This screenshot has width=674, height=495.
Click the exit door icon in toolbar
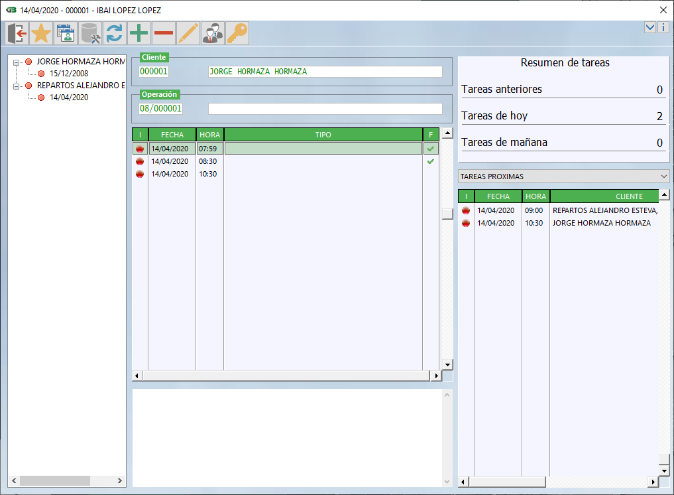click(17, 33)
